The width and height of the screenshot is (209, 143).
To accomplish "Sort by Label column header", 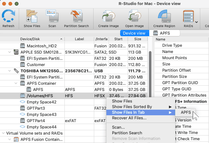I will coord(79,39).
